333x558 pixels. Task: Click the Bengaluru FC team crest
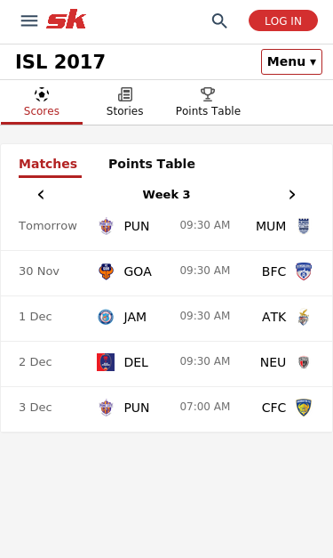pos(304,271)
